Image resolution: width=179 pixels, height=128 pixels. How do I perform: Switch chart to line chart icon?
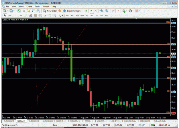[x=96, y=11]
